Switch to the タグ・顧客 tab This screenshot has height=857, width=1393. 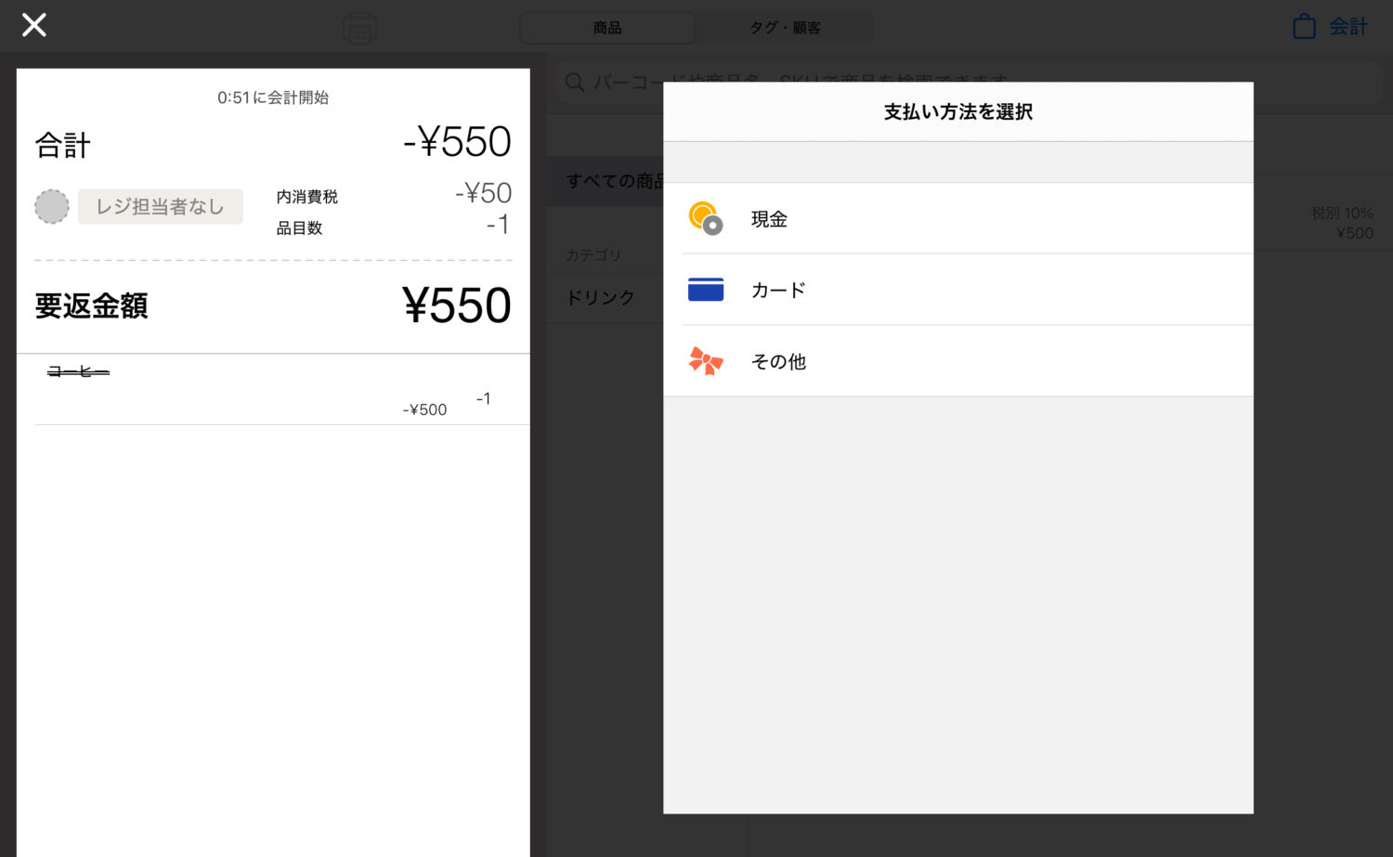click(x=786, y=28)
